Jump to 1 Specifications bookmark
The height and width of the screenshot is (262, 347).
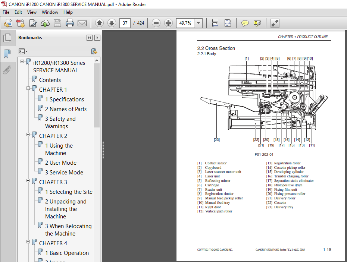tap(65, 100)
